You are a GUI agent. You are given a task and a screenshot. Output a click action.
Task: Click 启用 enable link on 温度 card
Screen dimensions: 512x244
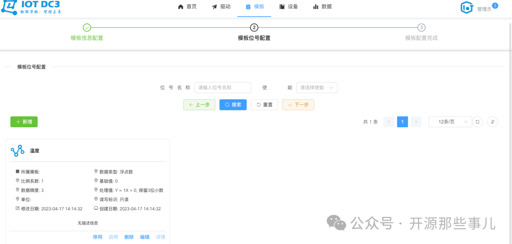point(113,237)
